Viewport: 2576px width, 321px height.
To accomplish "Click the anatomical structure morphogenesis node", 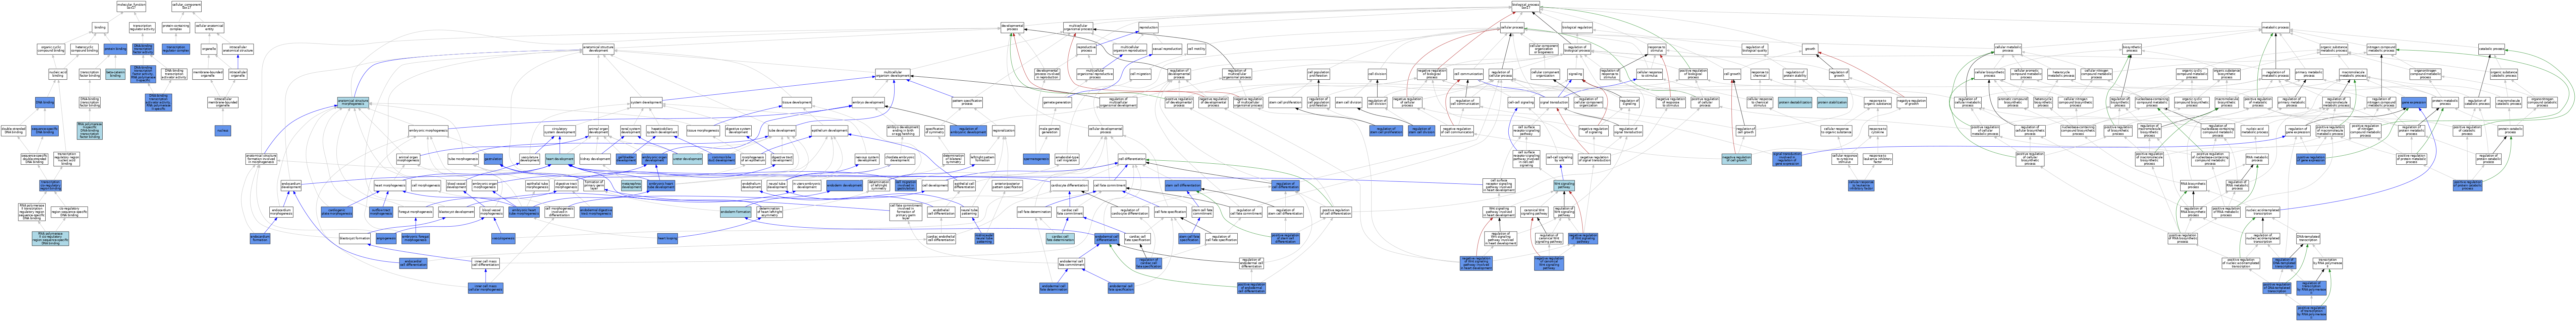I will tap(353, 102).
